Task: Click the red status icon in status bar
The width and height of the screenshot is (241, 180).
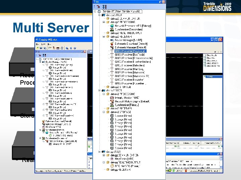Action: click(x=186, y=171)
